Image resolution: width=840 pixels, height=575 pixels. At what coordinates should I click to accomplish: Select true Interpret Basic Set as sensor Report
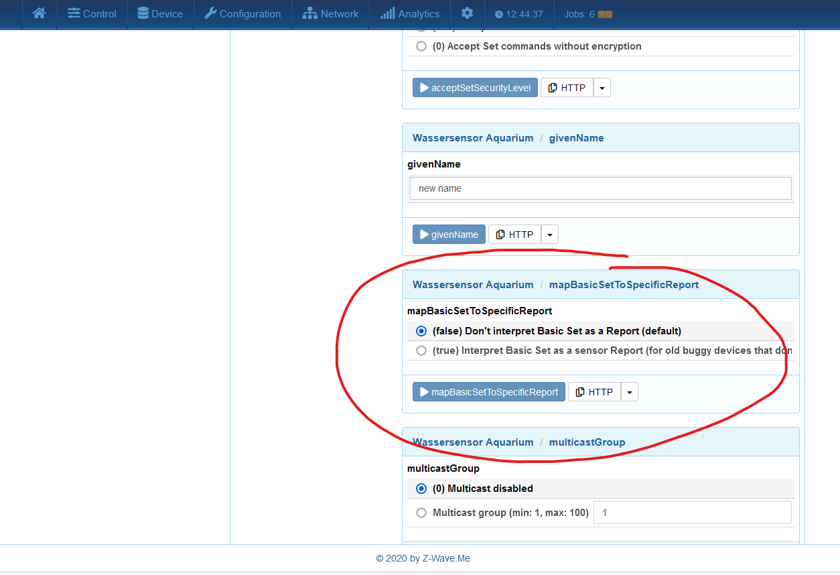(x=421, y=350)
